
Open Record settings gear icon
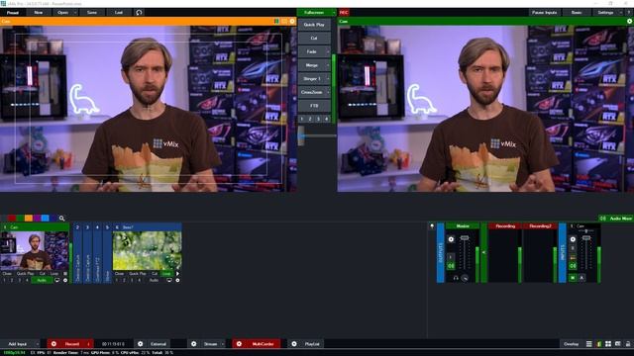[x=53, y=344]
